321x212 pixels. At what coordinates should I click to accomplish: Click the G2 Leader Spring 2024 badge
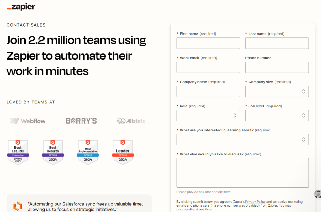point(123,152)
